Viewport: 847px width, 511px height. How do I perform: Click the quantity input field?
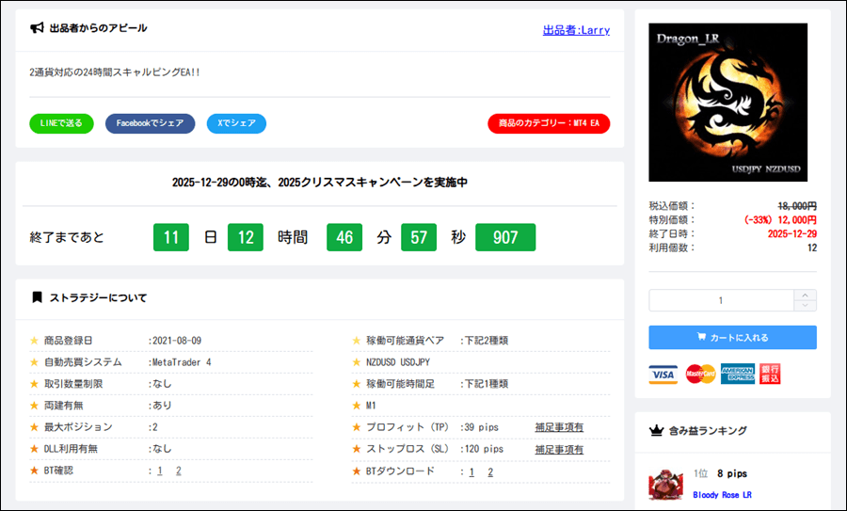click(x=721, y=300)
